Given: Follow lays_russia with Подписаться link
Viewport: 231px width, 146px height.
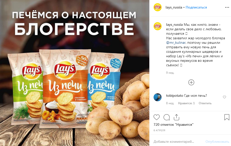Looking at the screenshot, I should [x=196, y=7].
